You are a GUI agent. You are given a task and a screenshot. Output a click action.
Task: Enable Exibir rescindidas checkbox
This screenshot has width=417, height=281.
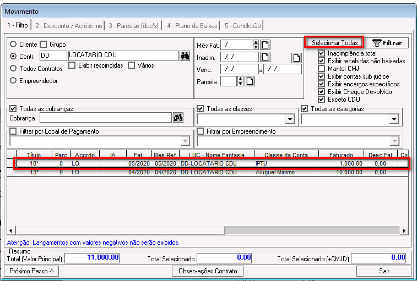coord(72,65)
